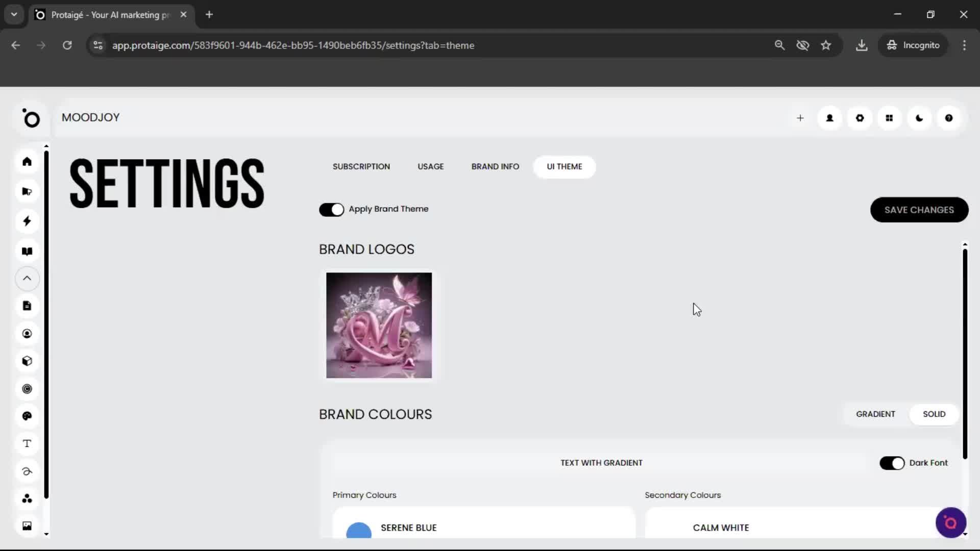Select the campaigns megaphone icon in sidebar
980x551 pixels.
(x=27, y=191)
